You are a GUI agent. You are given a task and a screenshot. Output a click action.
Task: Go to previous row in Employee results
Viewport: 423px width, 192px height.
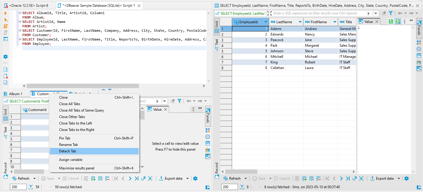click(x=334, y=178)
